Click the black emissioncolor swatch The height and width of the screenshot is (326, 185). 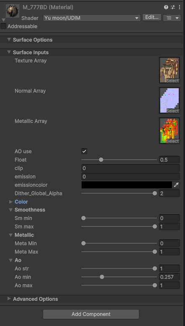(127, 185)
